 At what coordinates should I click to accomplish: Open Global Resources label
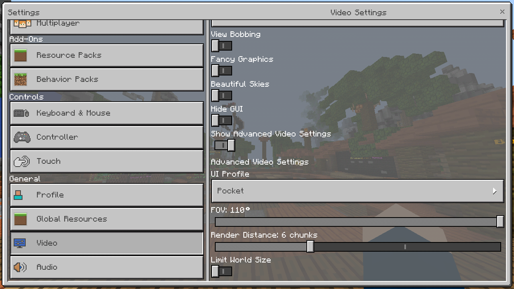(71, 219)
